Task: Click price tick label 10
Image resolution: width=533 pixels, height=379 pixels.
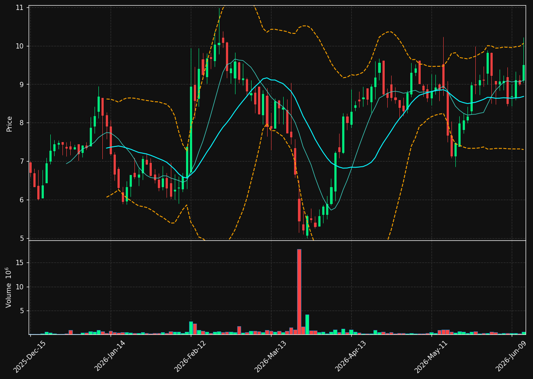Action: 20,46
